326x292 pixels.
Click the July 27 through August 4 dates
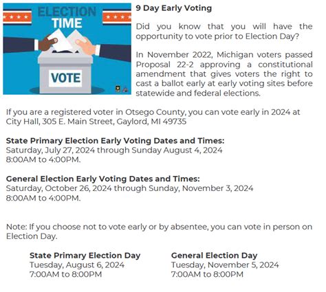[114, 150]
